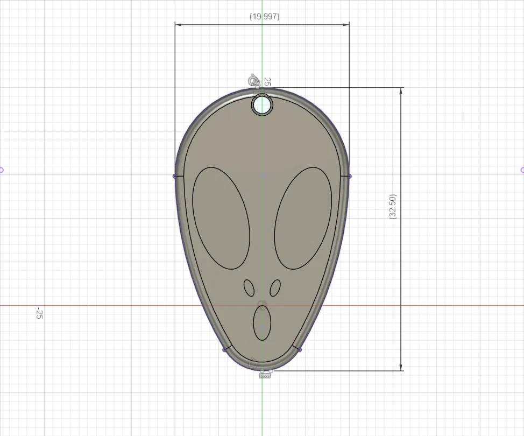Select the tangent constraint glyph above the head
The image size is (524, 436).
tap(253, 81)
